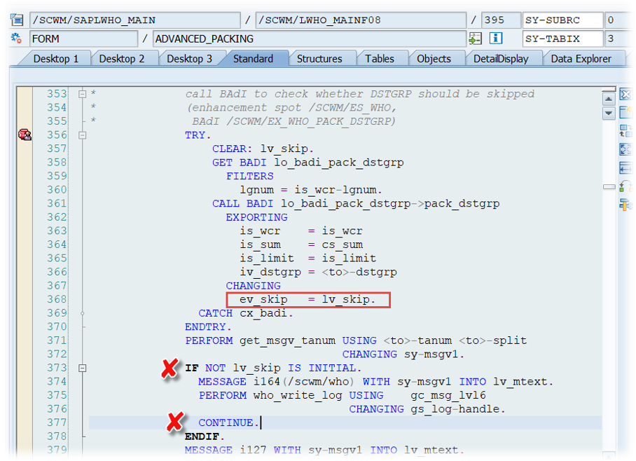Click the blue info icon near SY-TABIX
Screen dimensions: 636x461
coord(496,39)
